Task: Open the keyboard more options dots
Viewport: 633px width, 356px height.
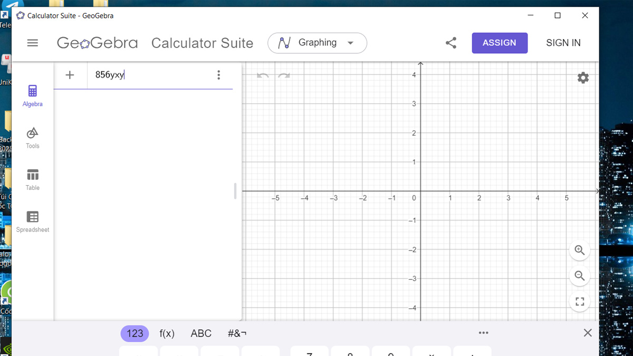Action: tap(483, 333)
